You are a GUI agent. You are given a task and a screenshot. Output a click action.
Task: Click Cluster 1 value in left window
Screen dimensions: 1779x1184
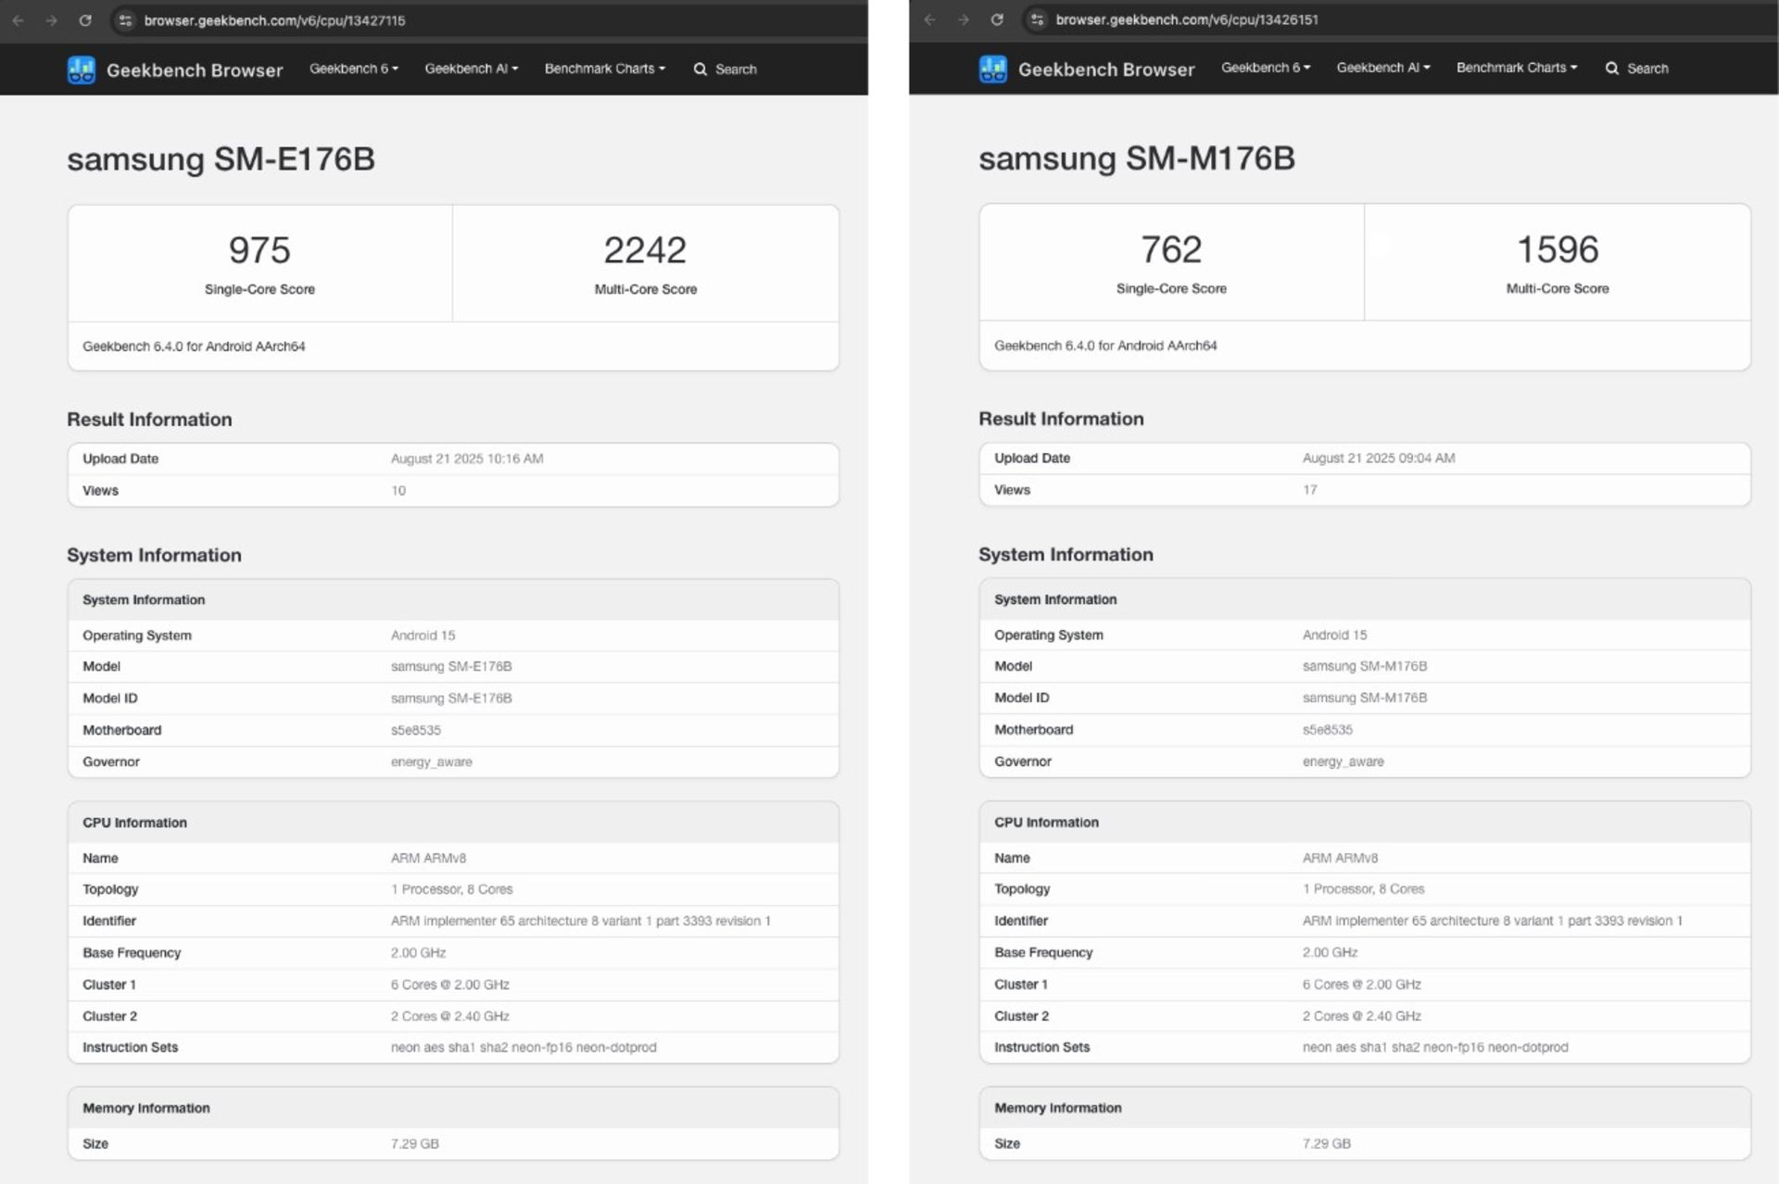click(450, 985)
